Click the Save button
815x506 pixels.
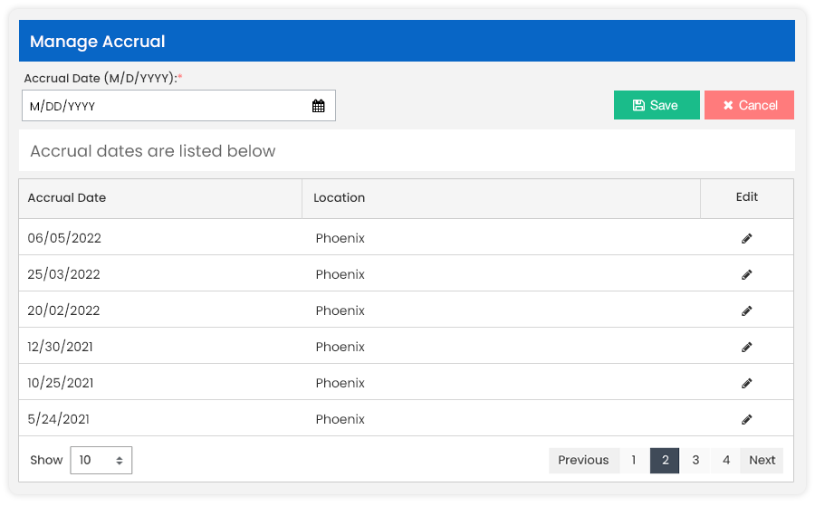pyautogui.click(x=657, y=105)
